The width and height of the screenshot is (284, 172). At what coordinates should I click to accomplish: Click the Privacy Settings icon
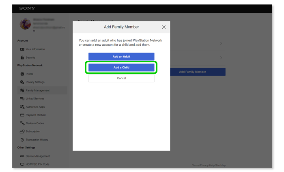[22, 82]
